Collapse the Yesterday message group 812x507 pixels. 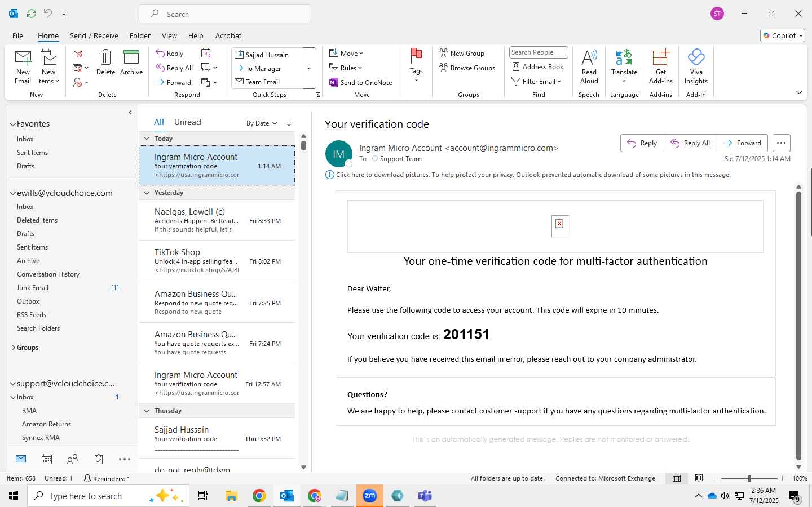tap(147, 193)
